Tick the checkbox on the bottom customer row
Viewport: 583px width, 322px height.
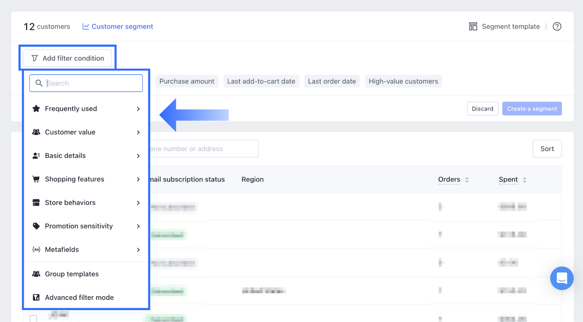[33, 319]
